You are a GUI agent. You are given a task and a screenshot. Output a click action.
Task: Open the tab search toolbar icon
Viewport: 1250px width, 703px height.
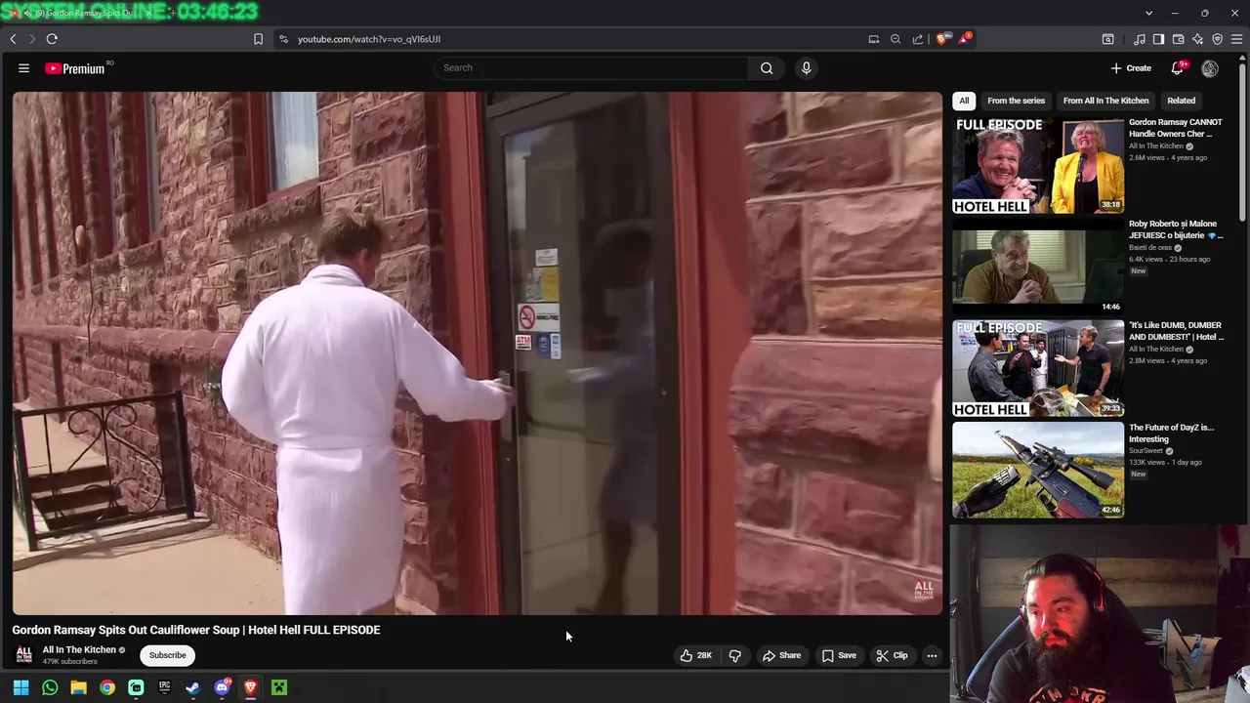(1108, 39)
